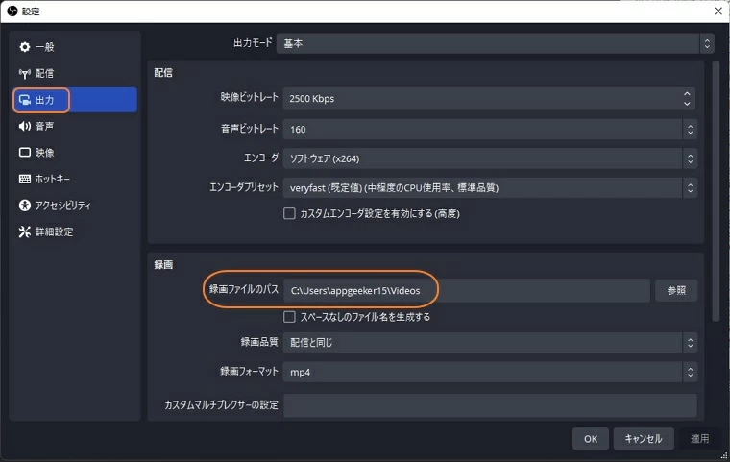Image resolution: width=730 pixels, height=462 pixels.
Task: Open the 一般 settings section
Action: 75,46
